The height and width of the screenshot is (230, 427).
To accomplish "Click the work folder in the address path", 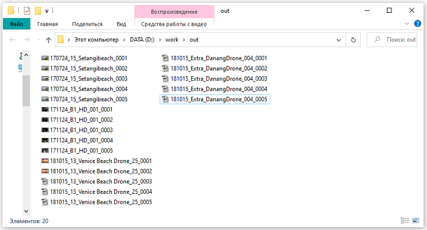I will coord(172,40).
